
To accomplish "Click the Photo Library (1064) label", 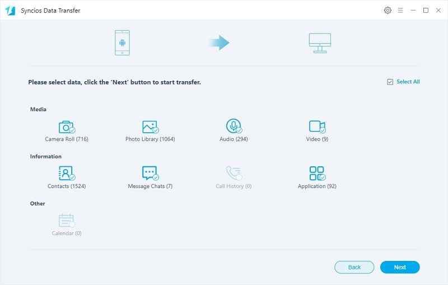I will pyautogui.click(x=150, y=139).
